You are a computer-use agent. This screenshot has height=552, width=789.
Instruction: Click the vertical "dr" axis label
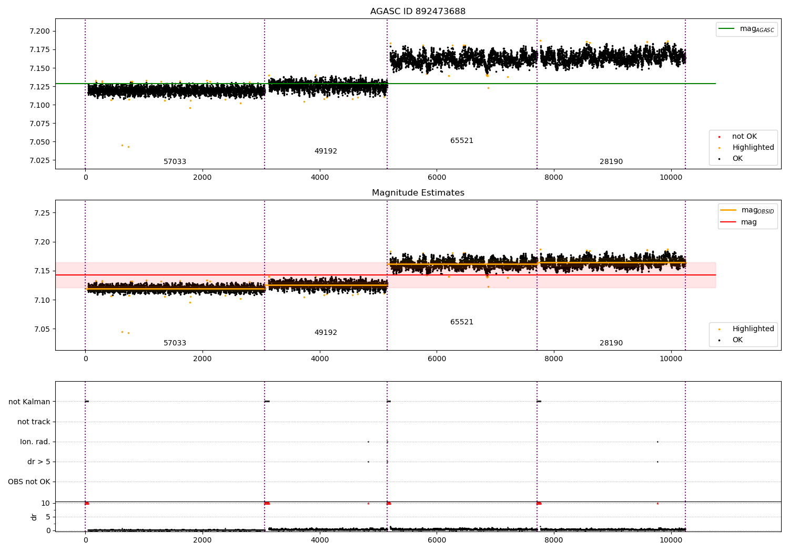click(34, 517)
